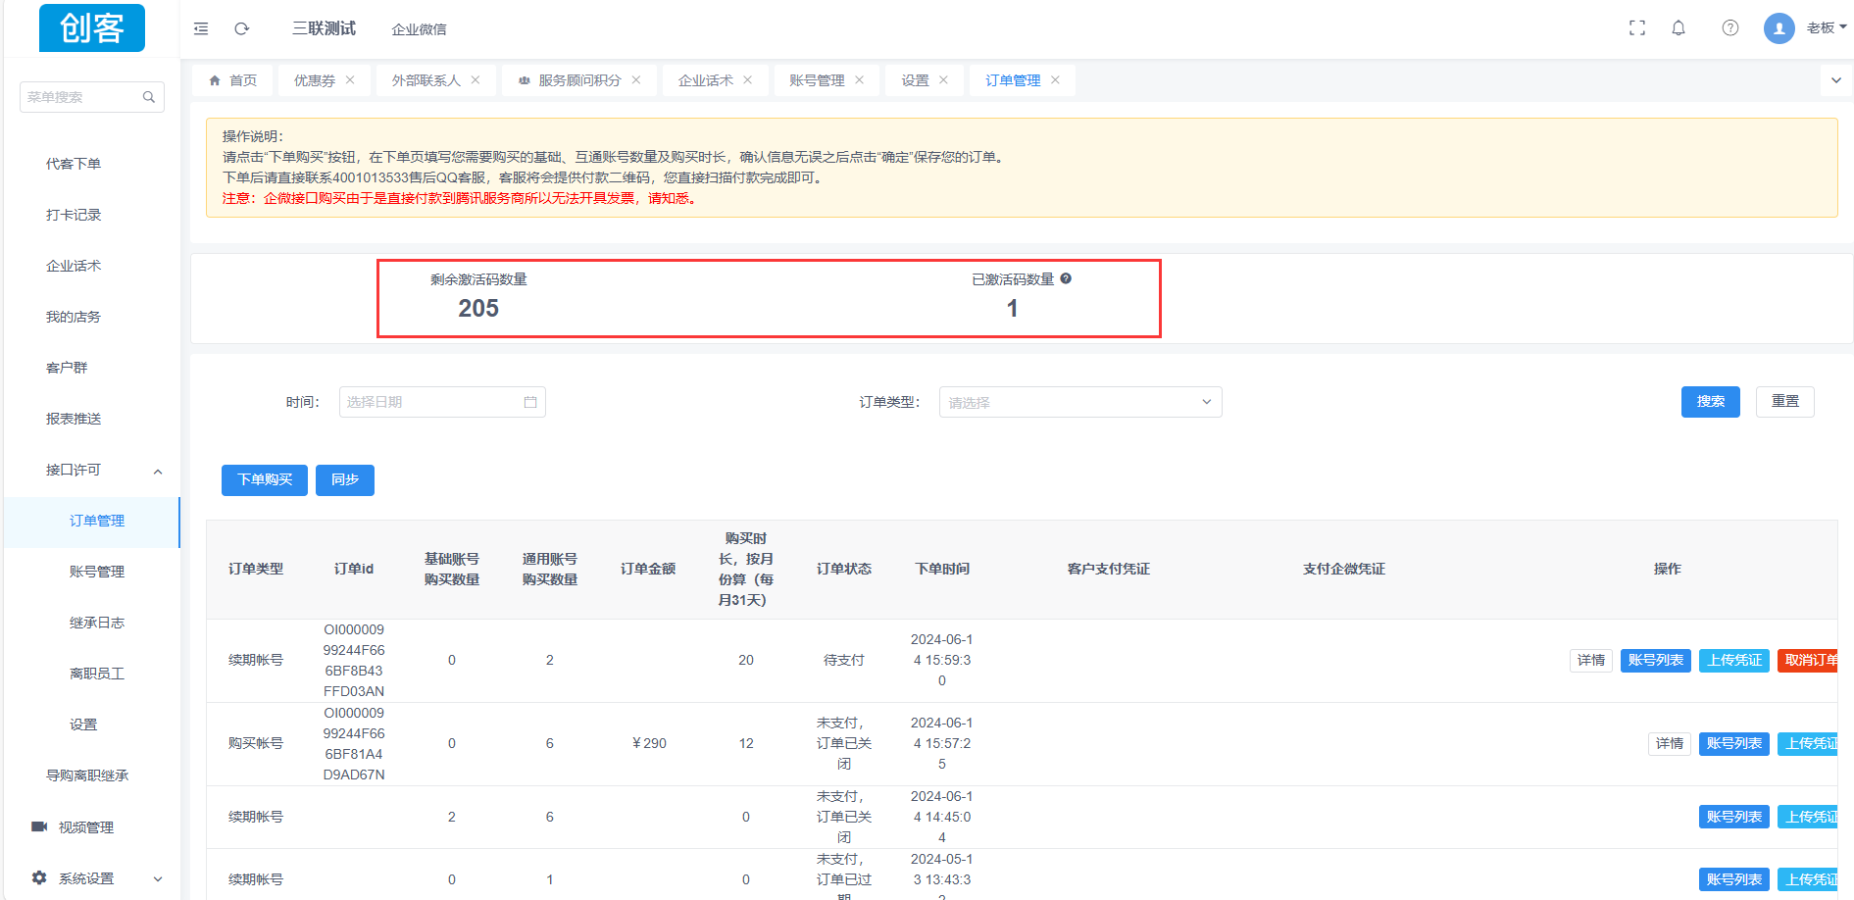
Task: Click the refresh page icon
Action: coord(241,29)
